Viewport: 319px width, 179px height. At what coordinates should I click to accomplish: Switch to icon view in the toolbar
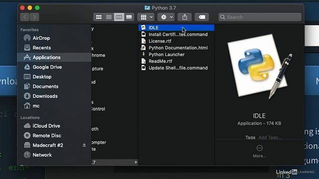(x=99, y=17)
